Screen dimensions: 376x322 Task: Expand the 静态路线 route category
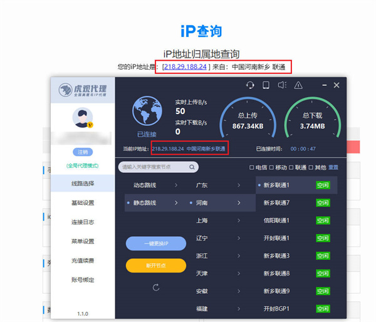pyautogui.click(x=156, y=203)
